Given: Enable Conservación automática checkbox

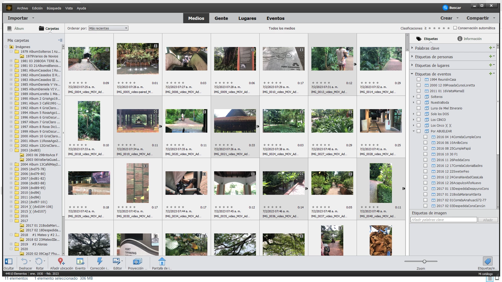Looking at the screenshot, I should (455, 28).
